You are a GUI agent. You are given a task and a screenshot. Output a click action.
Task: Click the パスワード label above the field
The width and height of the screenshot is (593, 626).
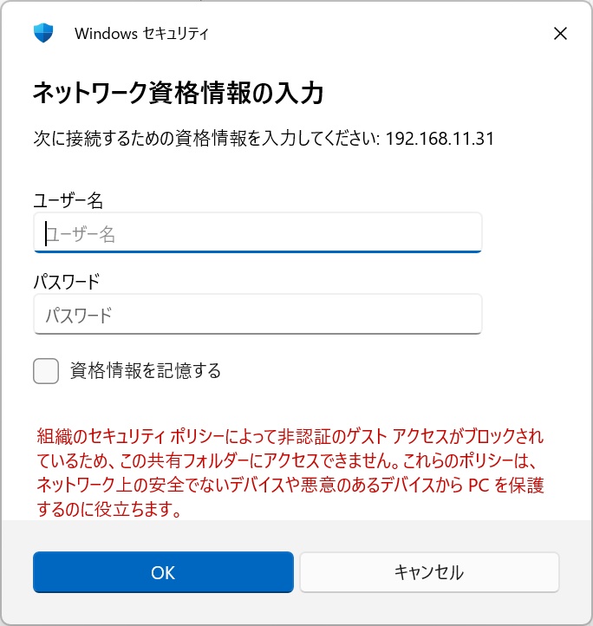tap(67, 281)
